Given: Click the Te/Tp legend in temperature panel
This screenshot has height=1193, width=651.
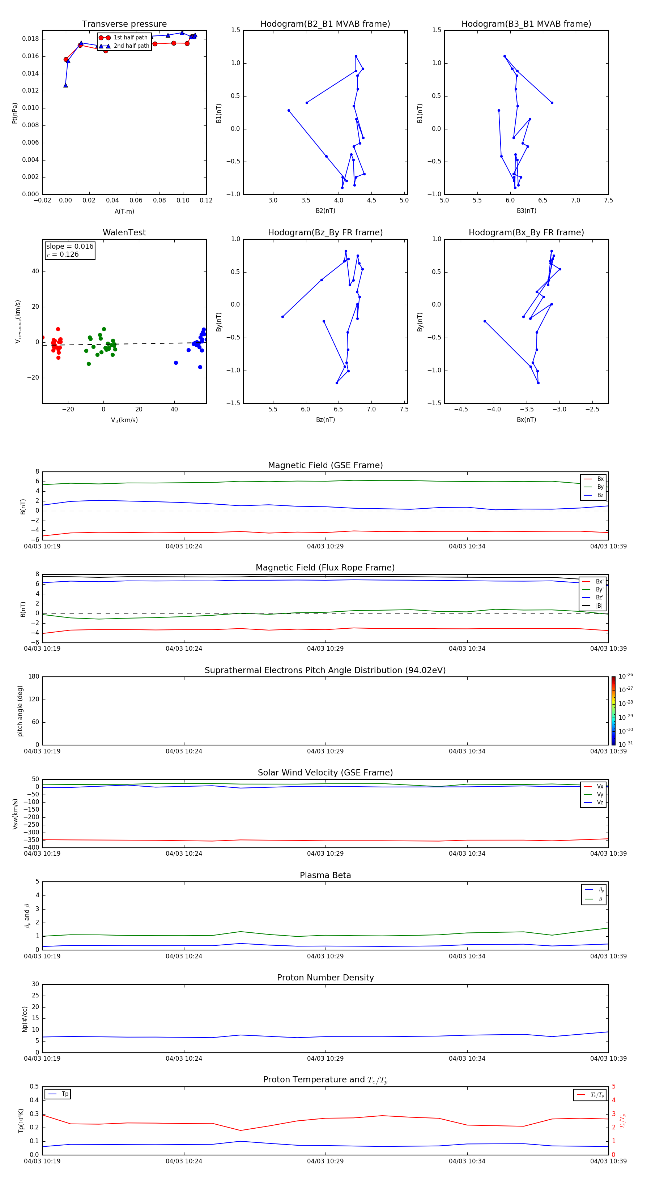Looking at the screenshot, I should pos(590,1095).
